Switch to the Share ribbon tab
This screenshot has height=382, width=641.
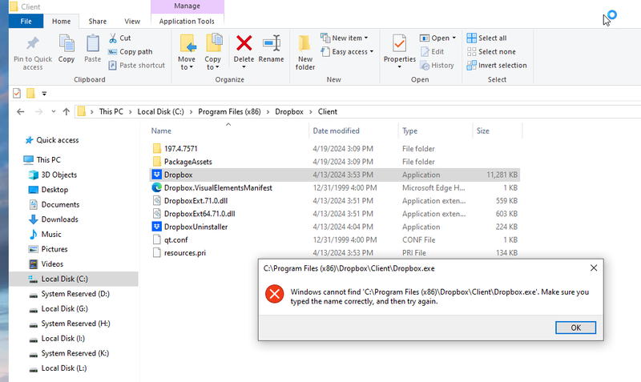pos(97,22)
